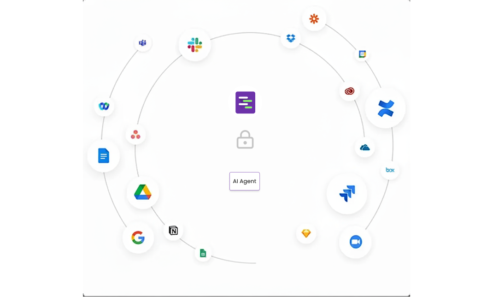Select the Box logo icon

[390, 170]
